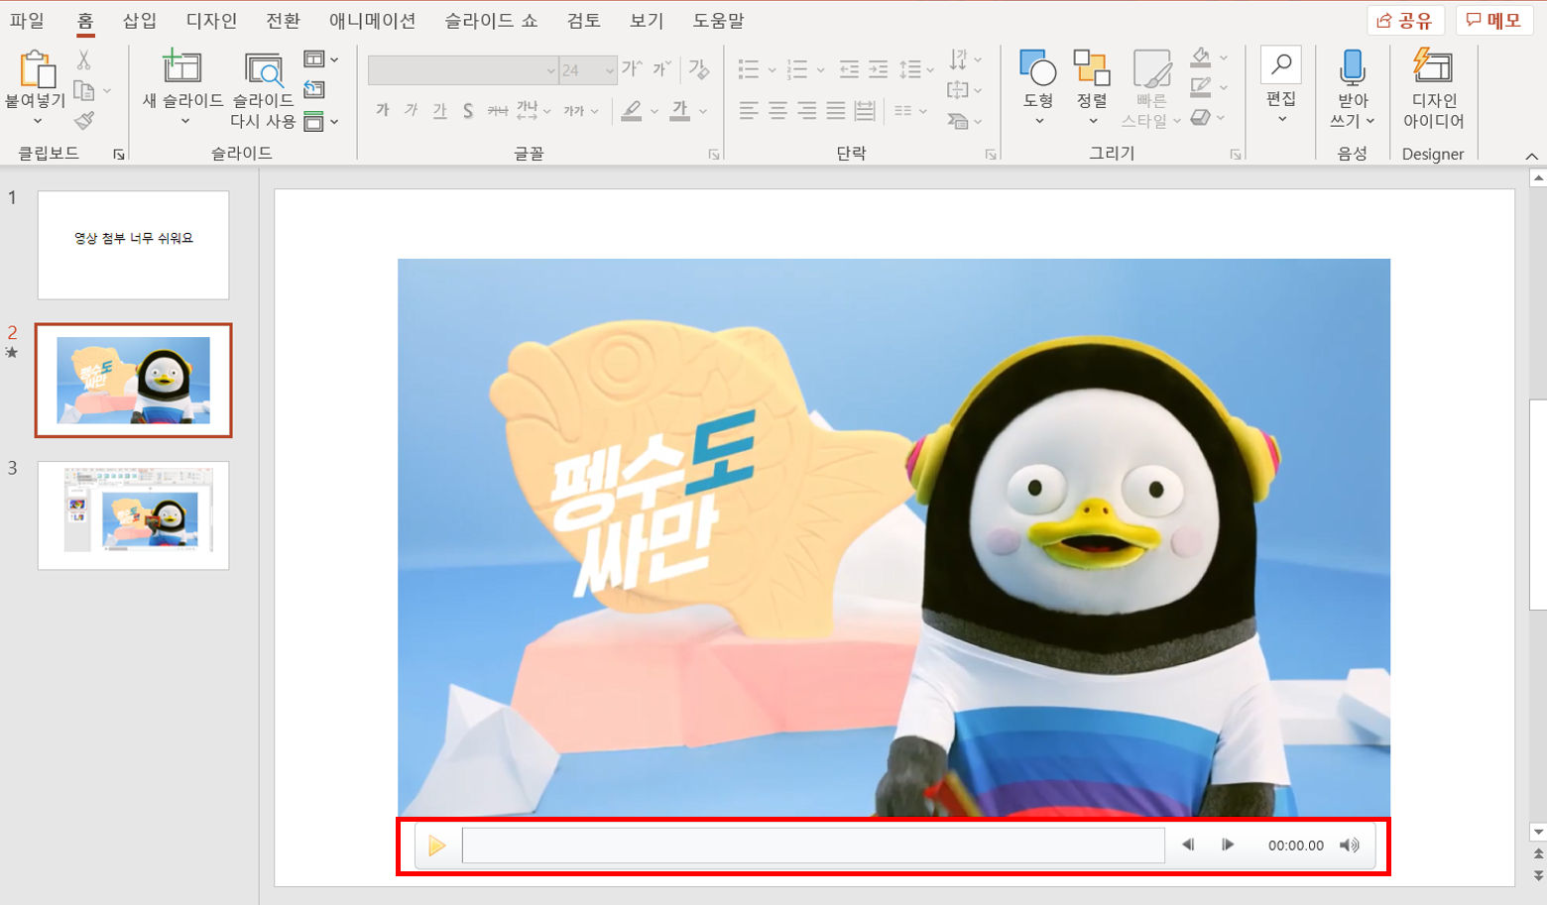Click the bullet list icon

pos(749,69)
